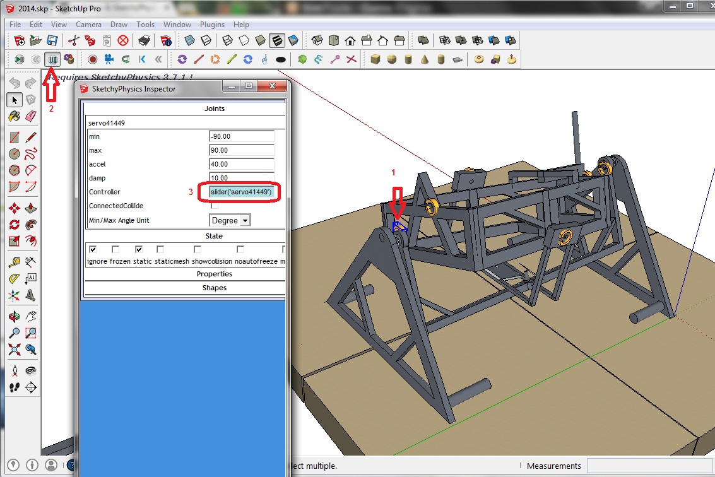This screenshot has width=715, height=477.
Task: Tick the ConnectedCollide checkbox
Action: 215,206
